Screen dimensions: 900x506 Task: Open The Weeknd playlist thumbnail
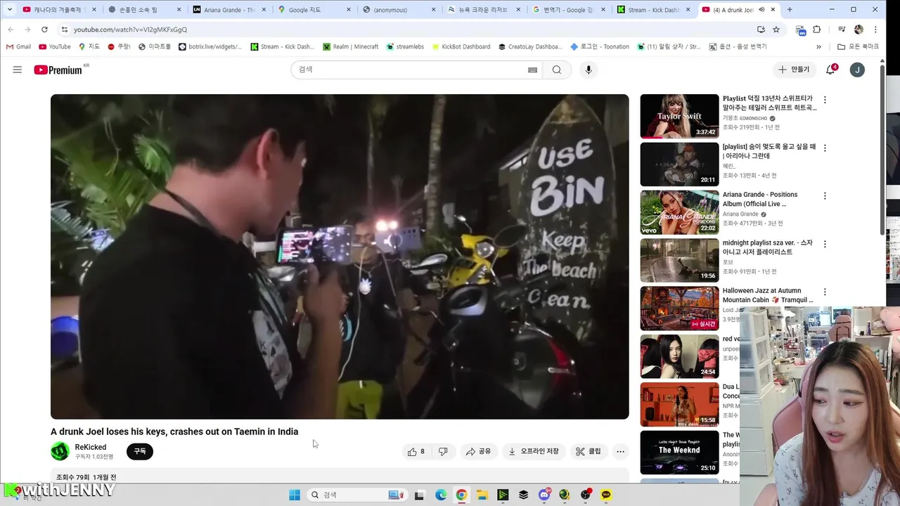[679, 453]
